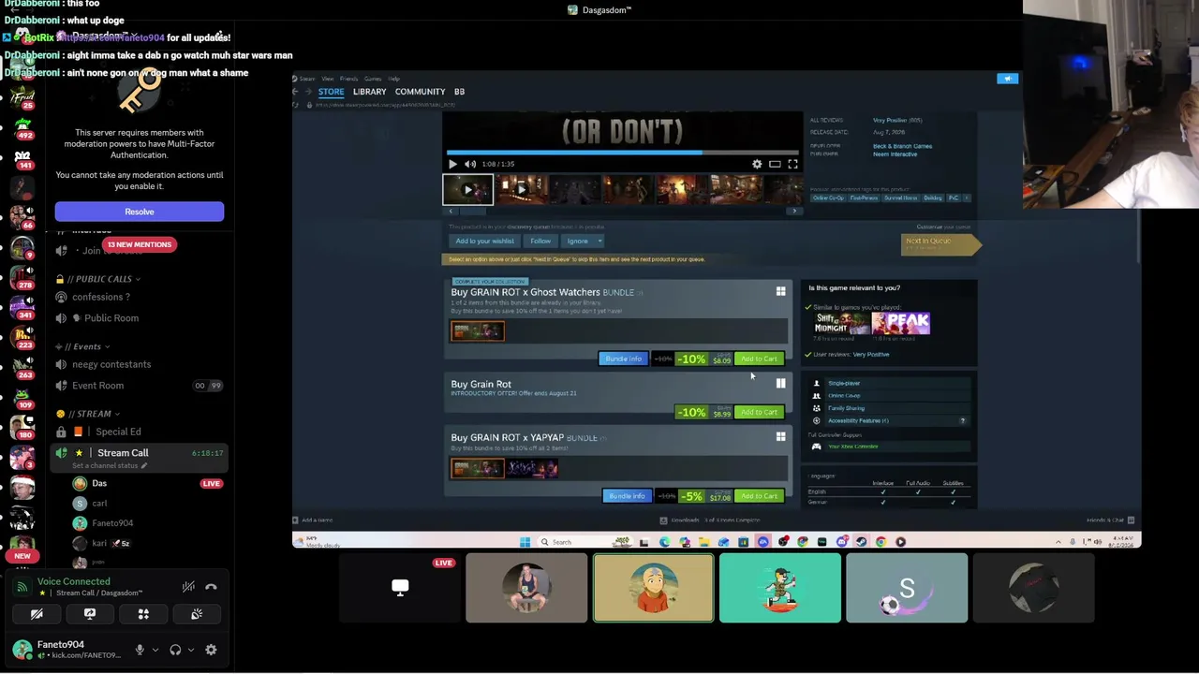Image resolution: width=1199 pixels, height=674 pixels.
Task: Go to the Steam COMMUNITY tab
Action: pyautogui.click(x=420, y=92)
